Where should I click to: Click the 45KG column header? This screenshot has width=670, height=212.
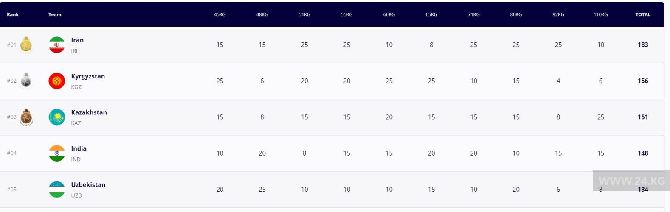(x=220, y=14)
